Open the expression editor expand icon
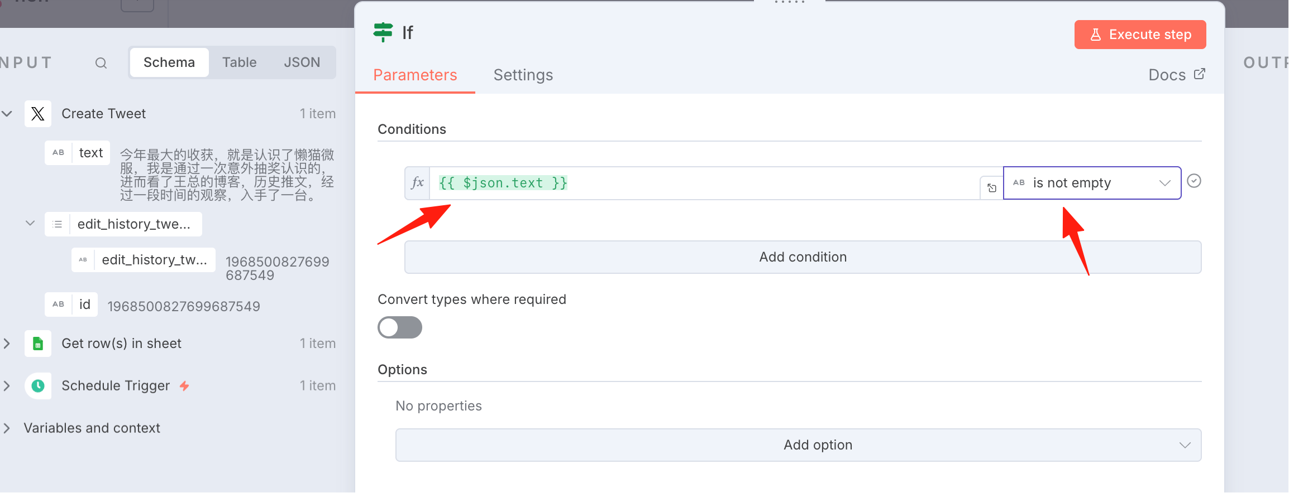The image size is (1289, 493). (992, 188)
